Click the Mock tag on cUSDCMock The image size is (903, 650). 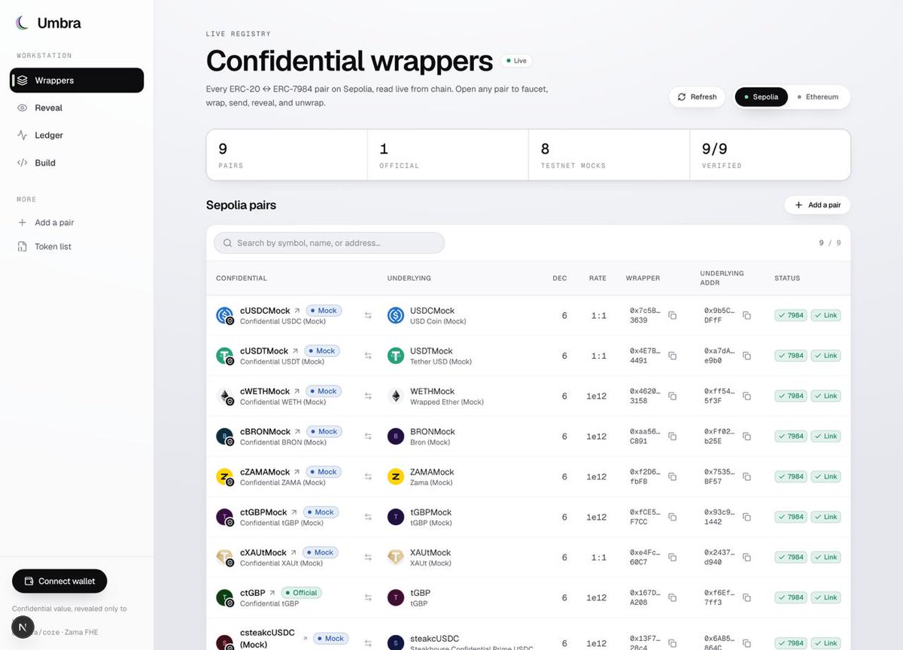[324, 311]
